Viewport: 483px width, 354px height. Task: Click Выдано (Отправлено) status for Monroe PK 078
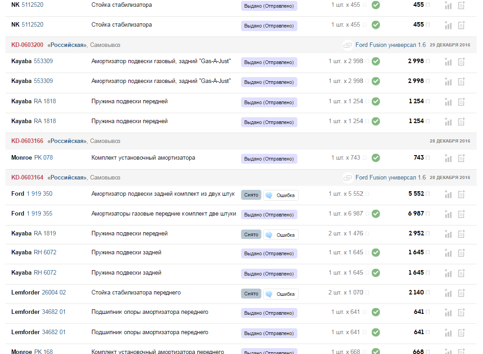269,159
